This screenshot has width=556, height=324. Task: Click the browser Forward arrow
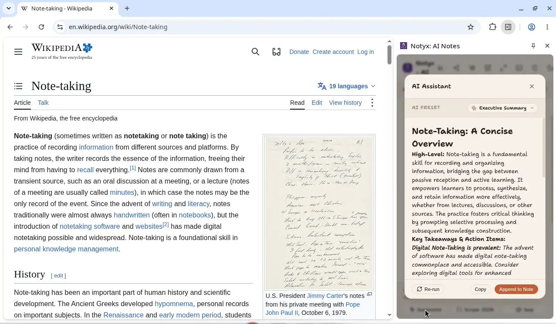(26, 27)
